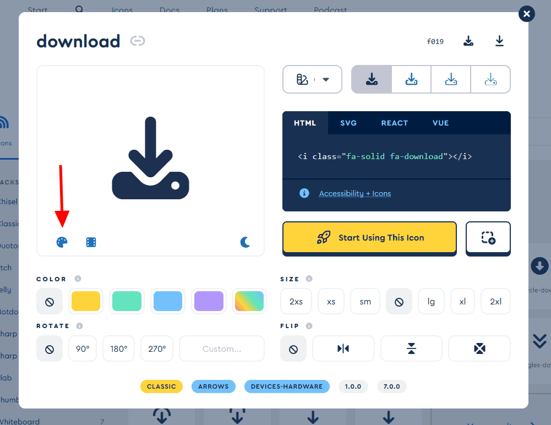Click the palette styling icon in preview

(62, 242)
